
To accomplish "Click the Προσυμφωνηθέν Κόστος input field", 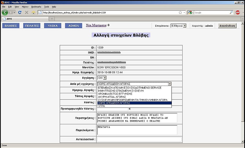I will pyautogui.click(x=113, y=109).
